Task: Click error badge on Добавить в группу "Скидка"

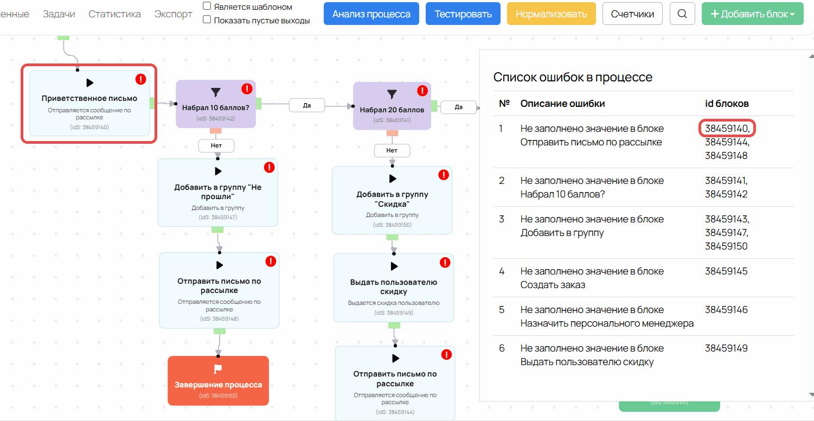Action: pyautogui.click(x=443, y=175)
